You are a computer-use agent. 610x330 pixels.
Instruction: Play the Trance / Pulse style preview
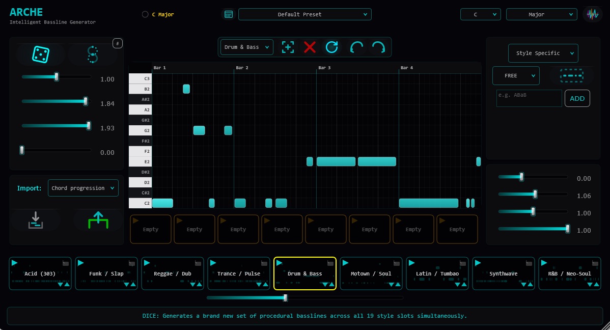[x=213, y=263]
